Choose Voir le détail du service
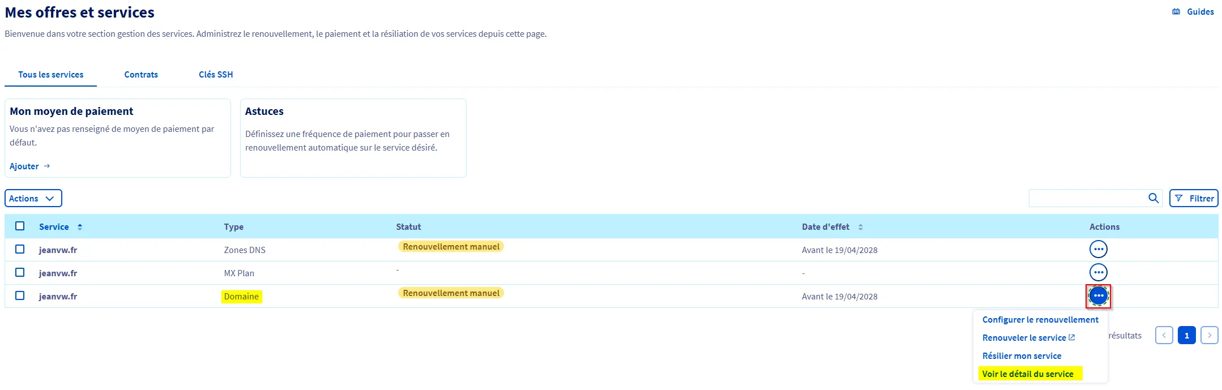This screenshot has height=390, width=1222. pyautogui.click(x=1027, y=374)
